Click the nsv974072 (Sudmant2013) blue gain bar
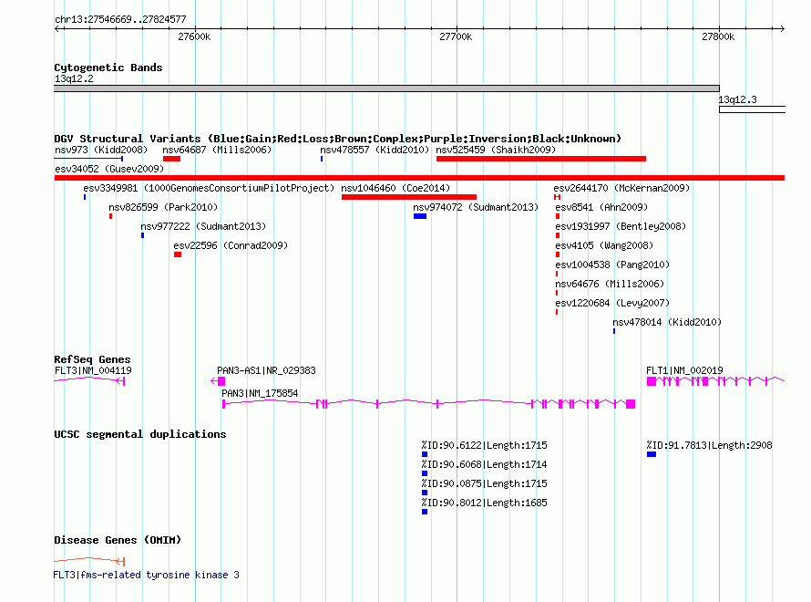This screenshot has height=602, width=811. pos(420,216)
